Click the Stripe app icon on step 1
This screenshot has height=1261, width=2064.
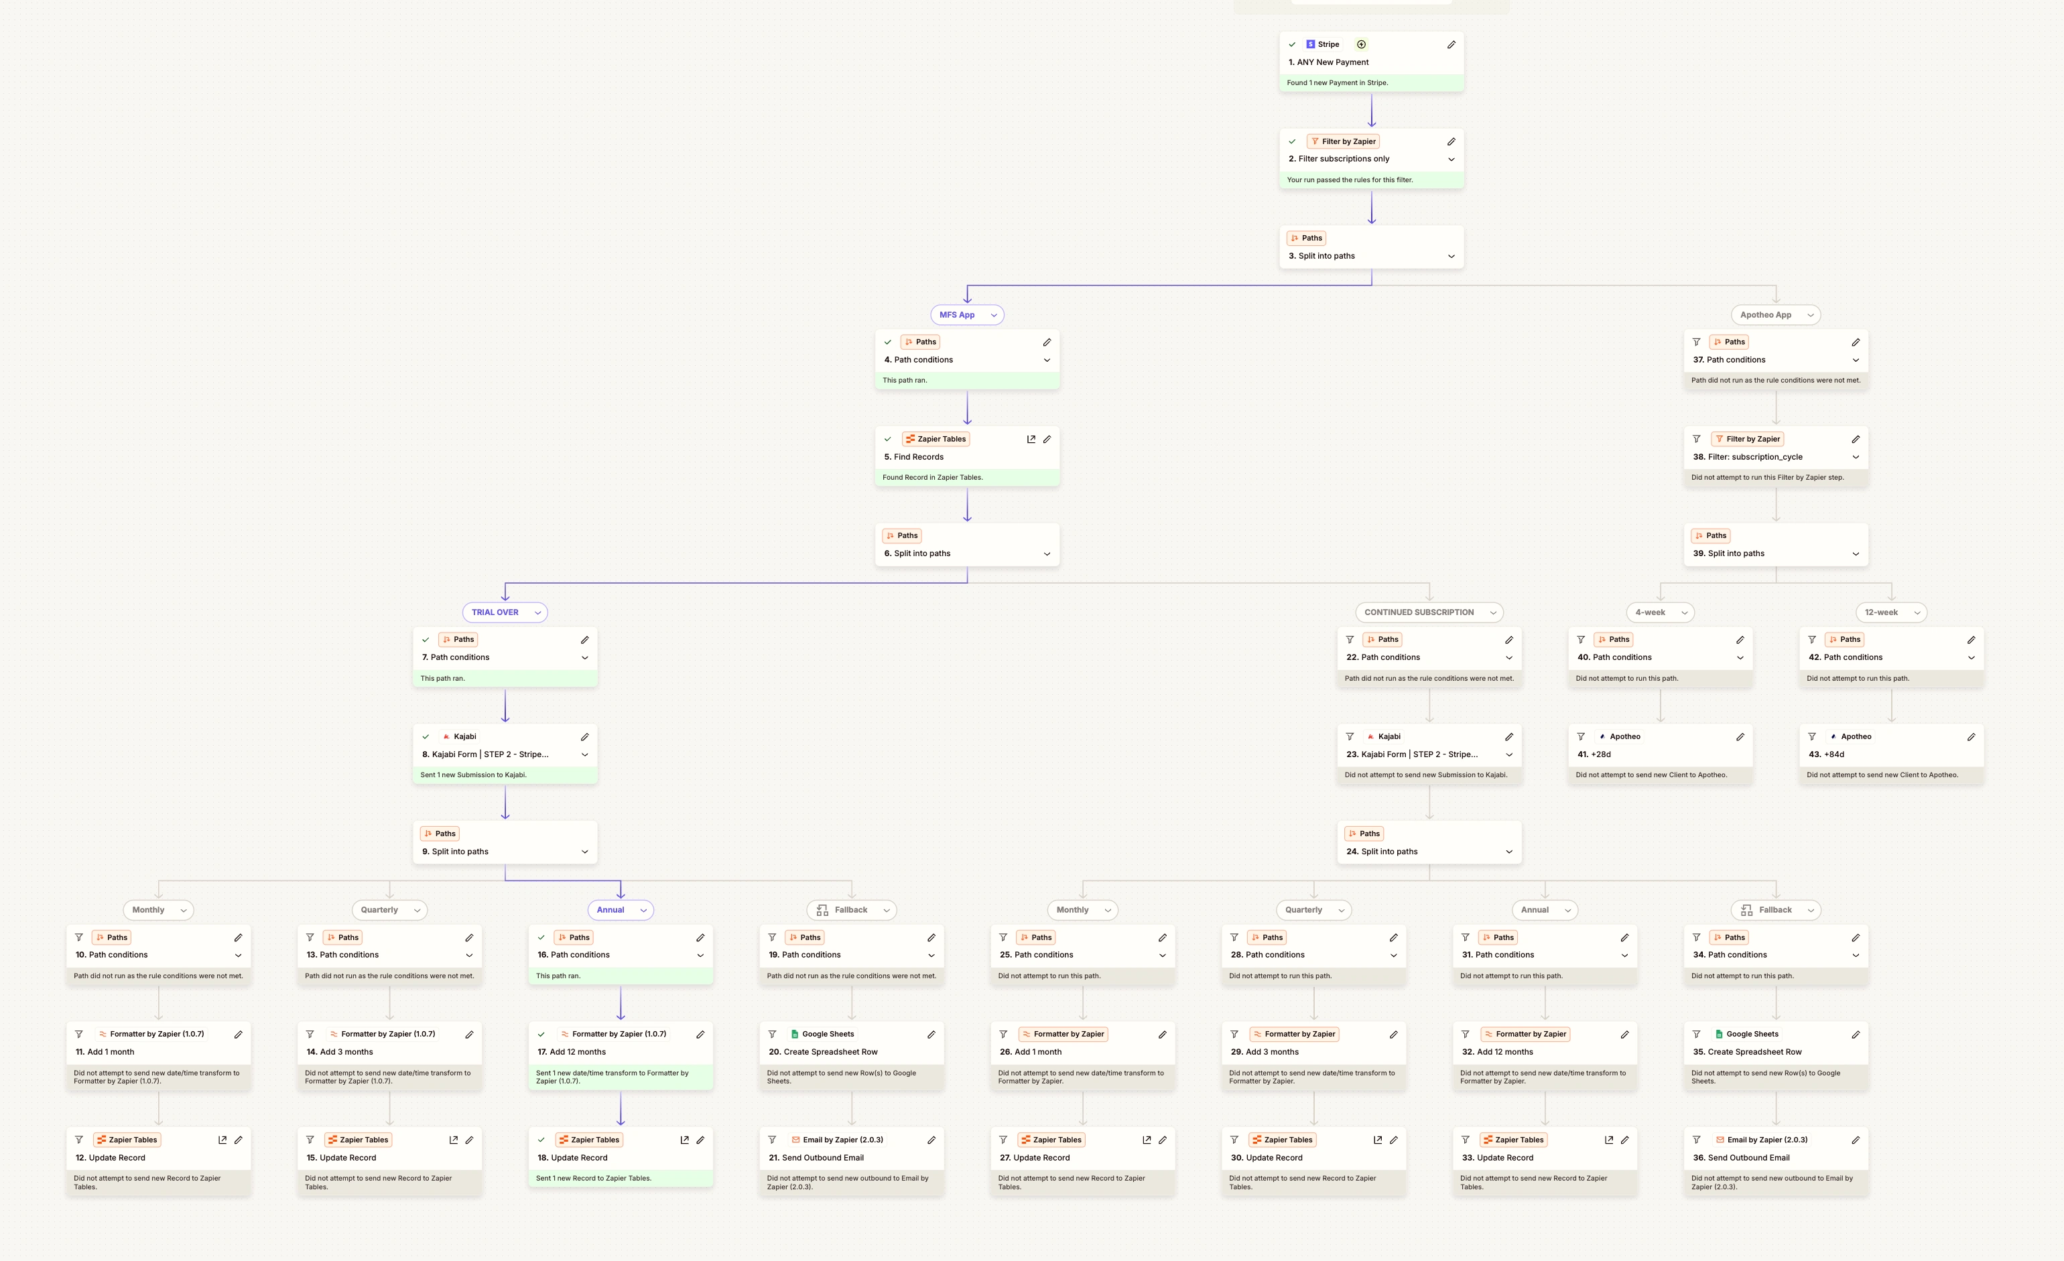tap(1311, 44)
